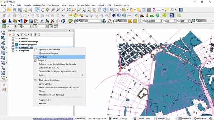Activate the Identify Features tool

coord(112,10)
